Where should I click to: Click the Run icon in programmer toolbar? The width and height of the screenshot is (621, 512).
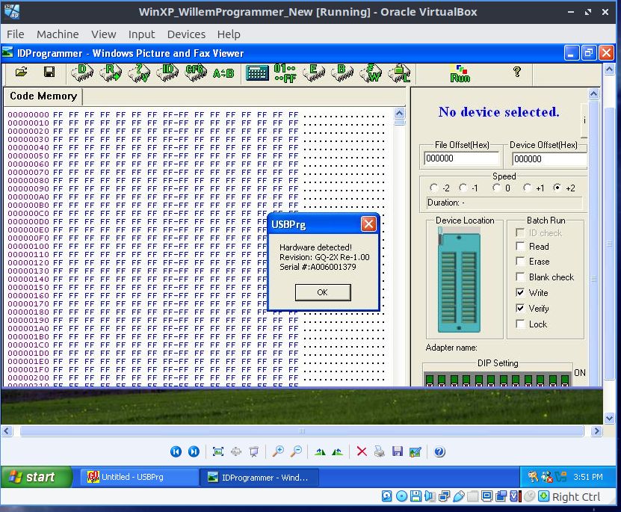click(x=460, y=73)
